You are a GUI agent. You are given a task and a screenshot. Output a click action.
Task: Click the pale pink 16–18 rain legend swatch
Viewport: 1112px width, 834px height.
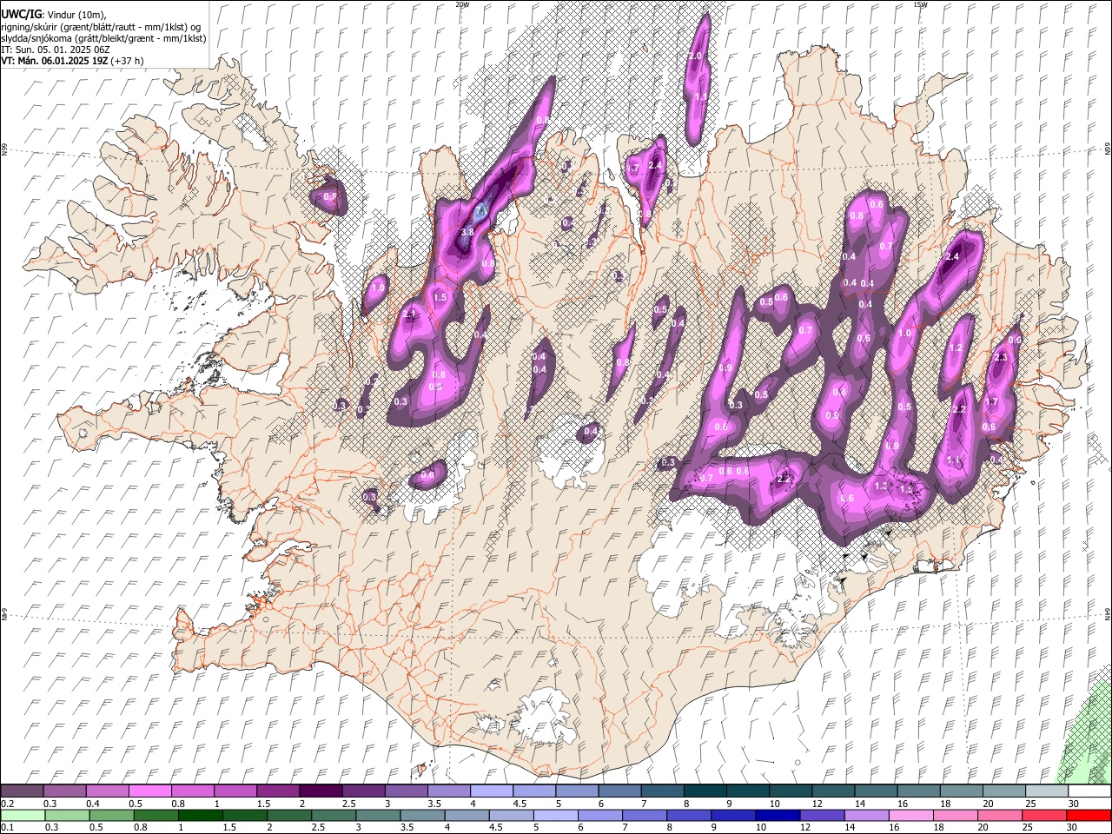910,815
